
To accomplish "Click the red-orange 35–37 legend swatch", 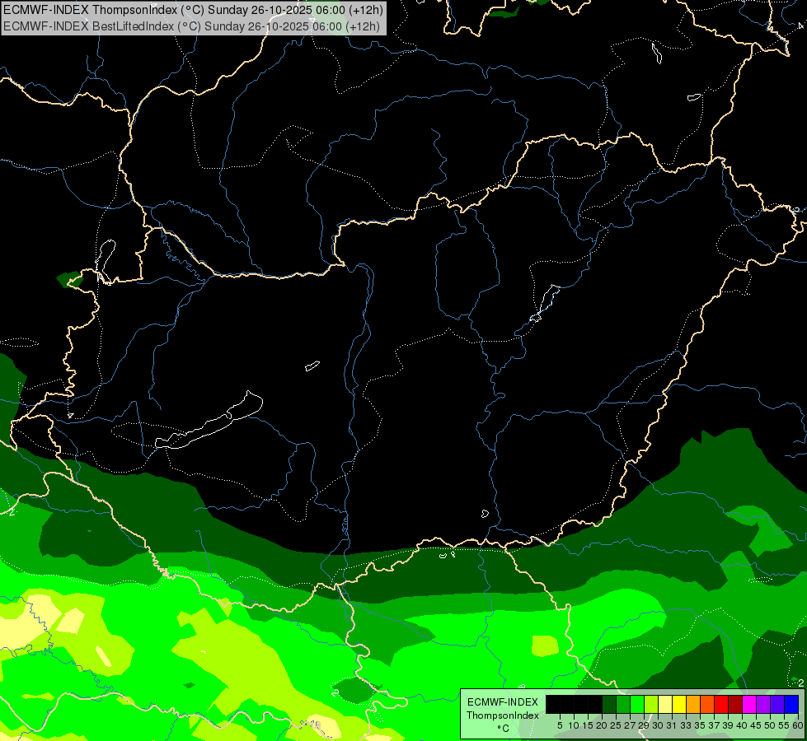I will click(x=707, y=704).
